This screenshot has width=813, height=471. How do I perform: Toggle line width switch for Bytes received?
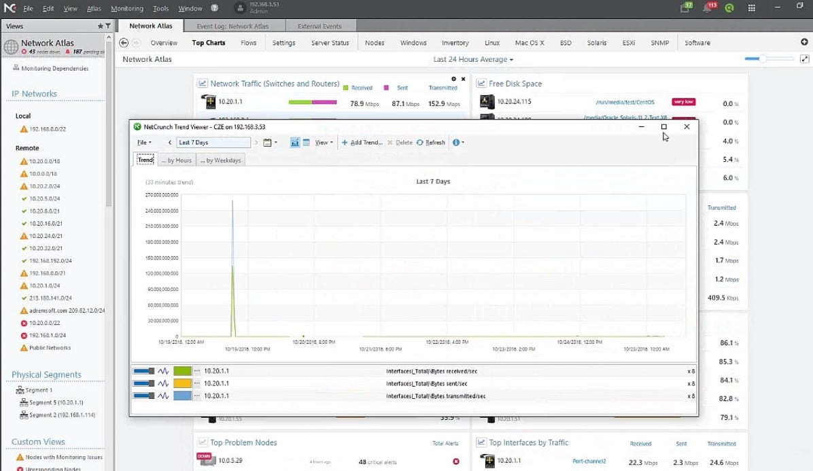(143, 371)
